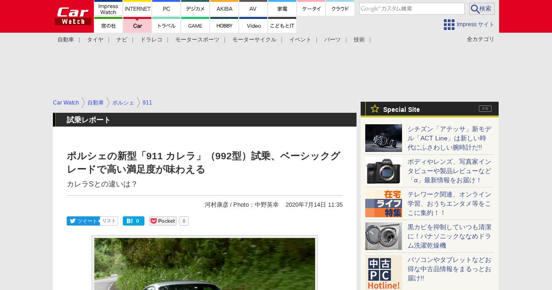Click the Car Watch logo
Image resolution: width=552 pixels, height=290 pixels.
(x=73, y=16)
